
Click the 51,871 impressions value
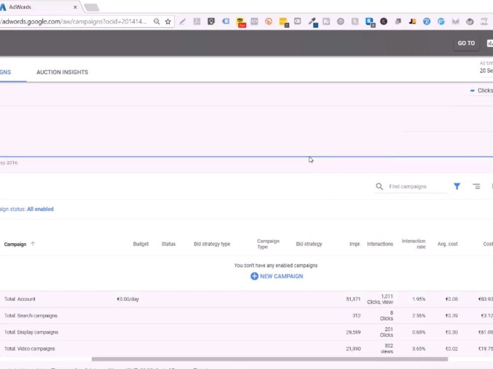click(x=353, y=299)
